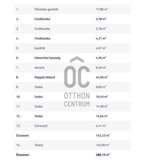
Task: Click the 286,13 m² grand total
Action: coord(103,155)
